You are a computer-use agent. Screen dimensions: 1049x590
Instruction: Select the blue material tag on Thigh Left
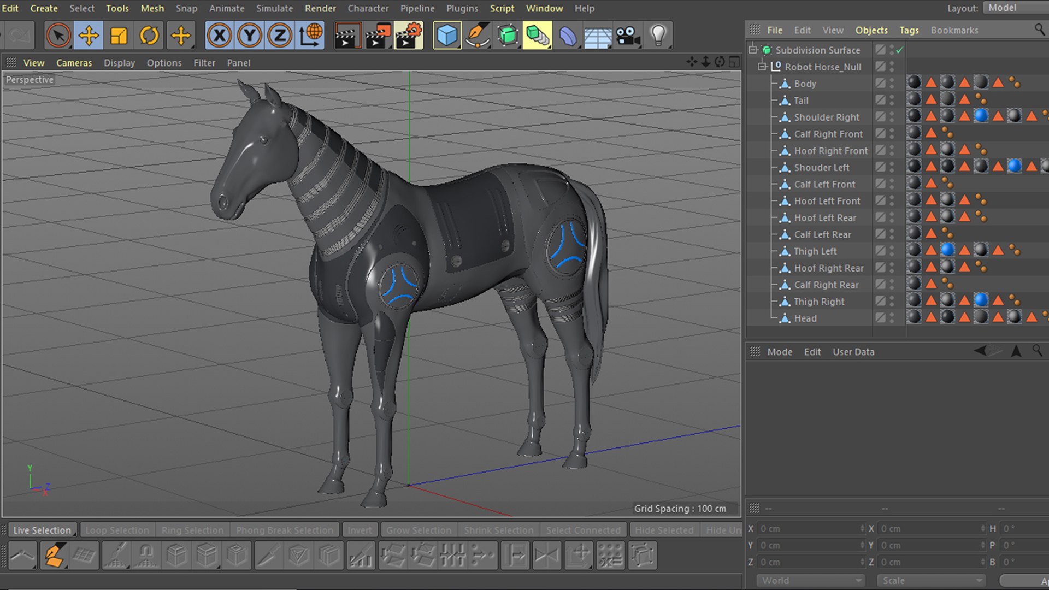point(947,250)
